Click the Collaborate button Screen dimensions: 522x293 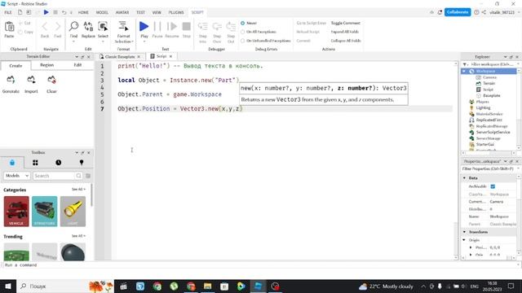coord(458,12)
